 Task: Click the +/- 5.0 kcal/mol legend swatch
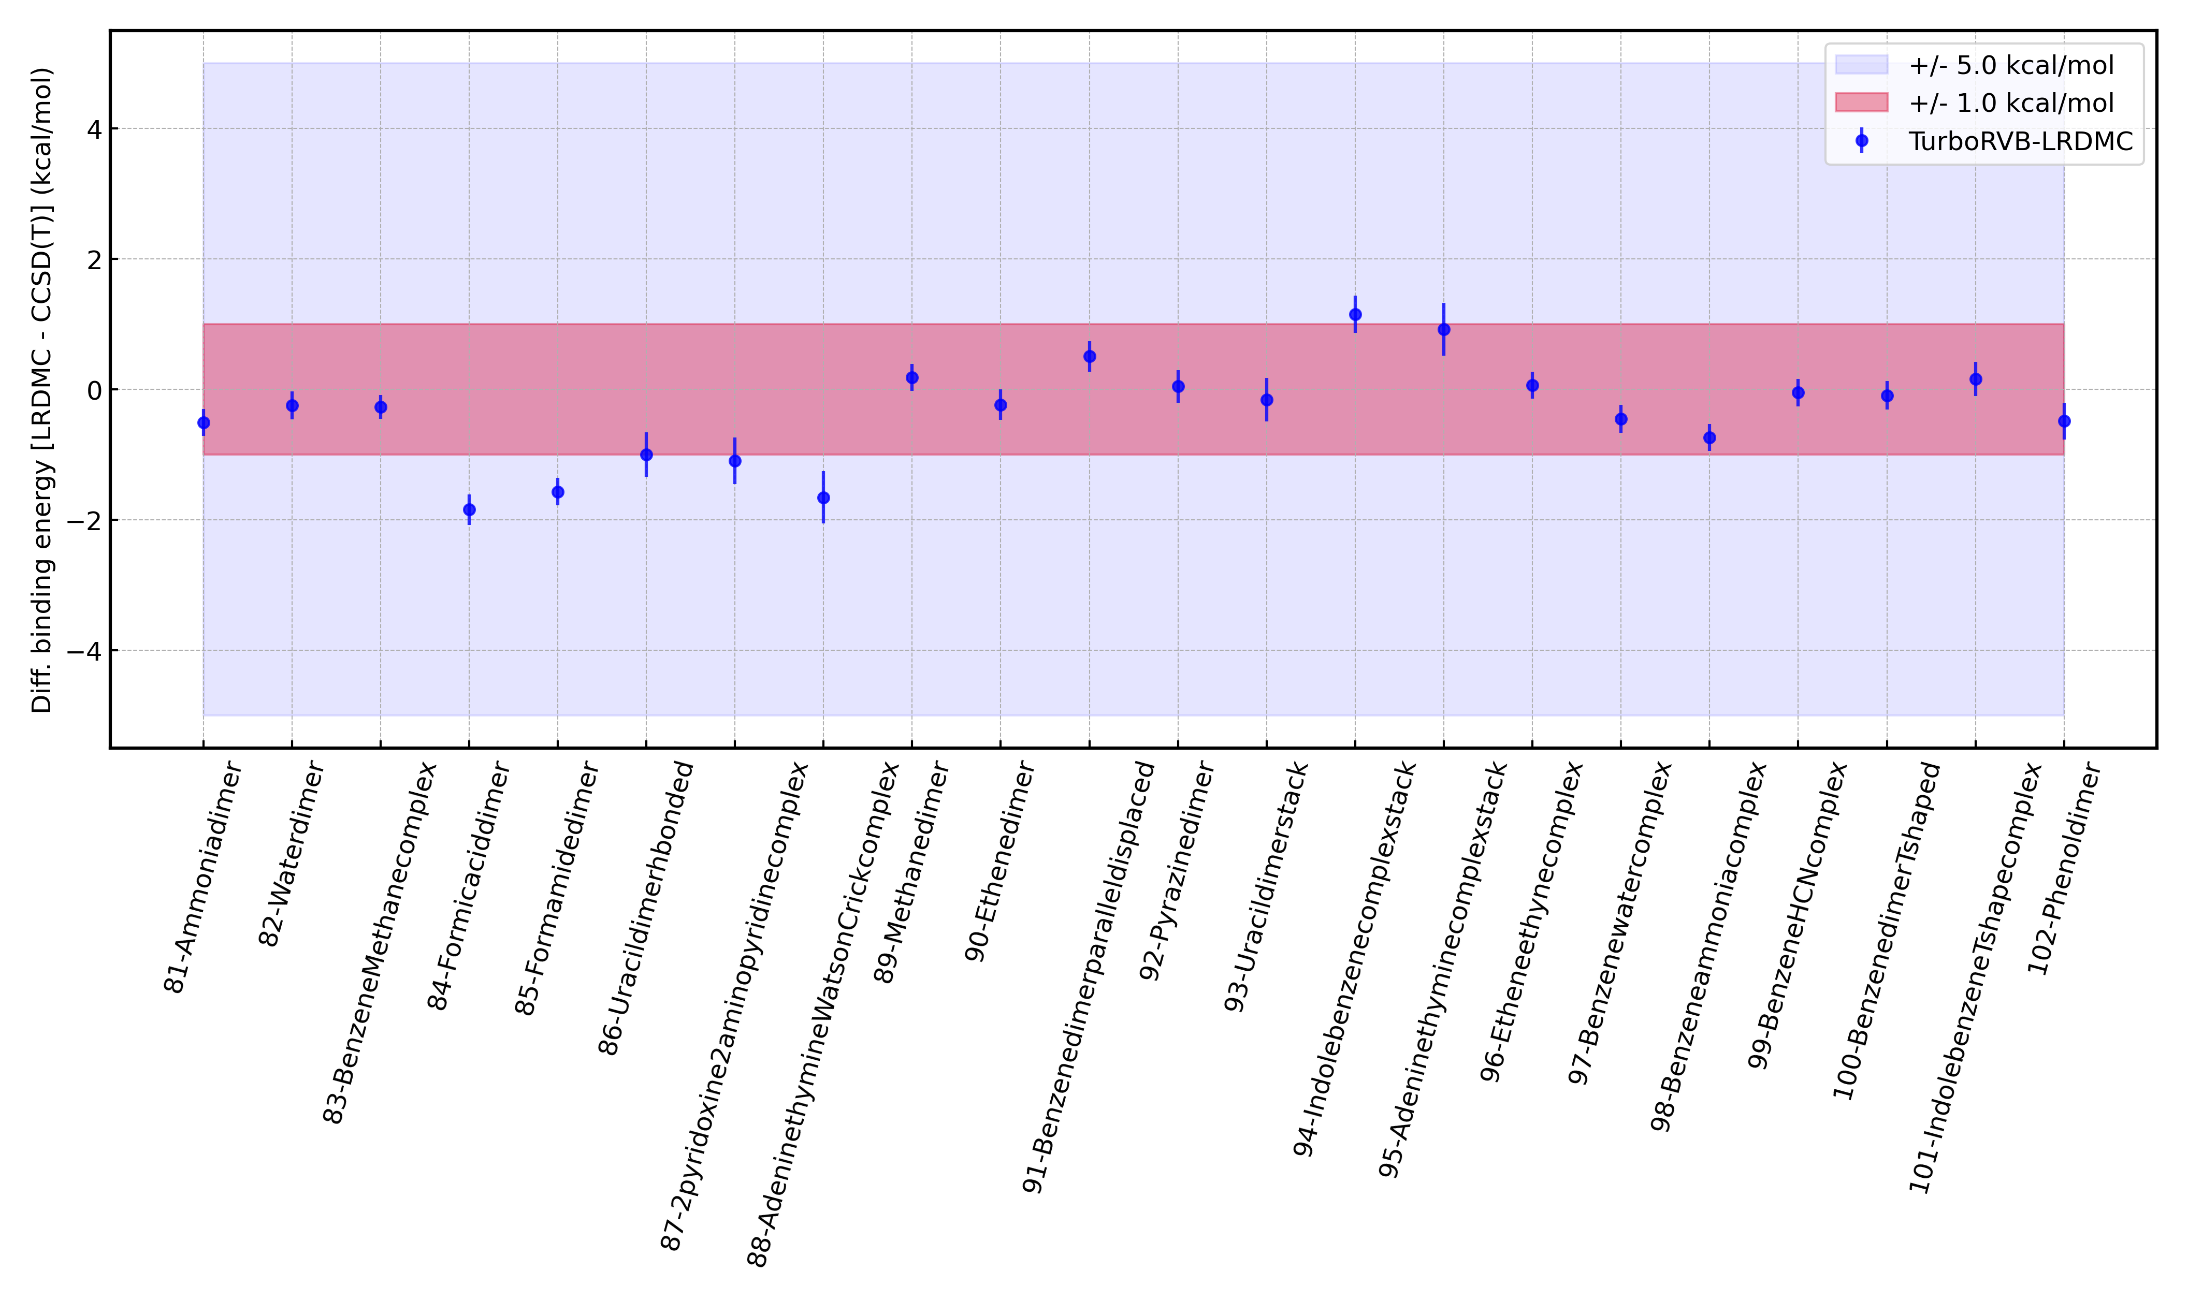pyautogui.click(x=1861, y=65)
